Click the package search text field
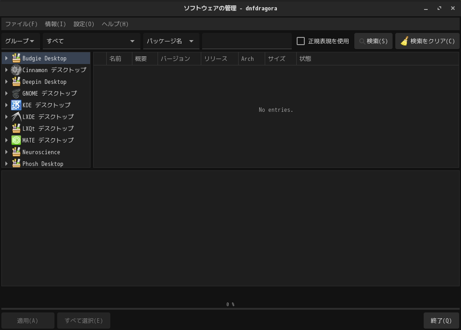Viewport: 461px width, 330px height. tap(247, 41)
